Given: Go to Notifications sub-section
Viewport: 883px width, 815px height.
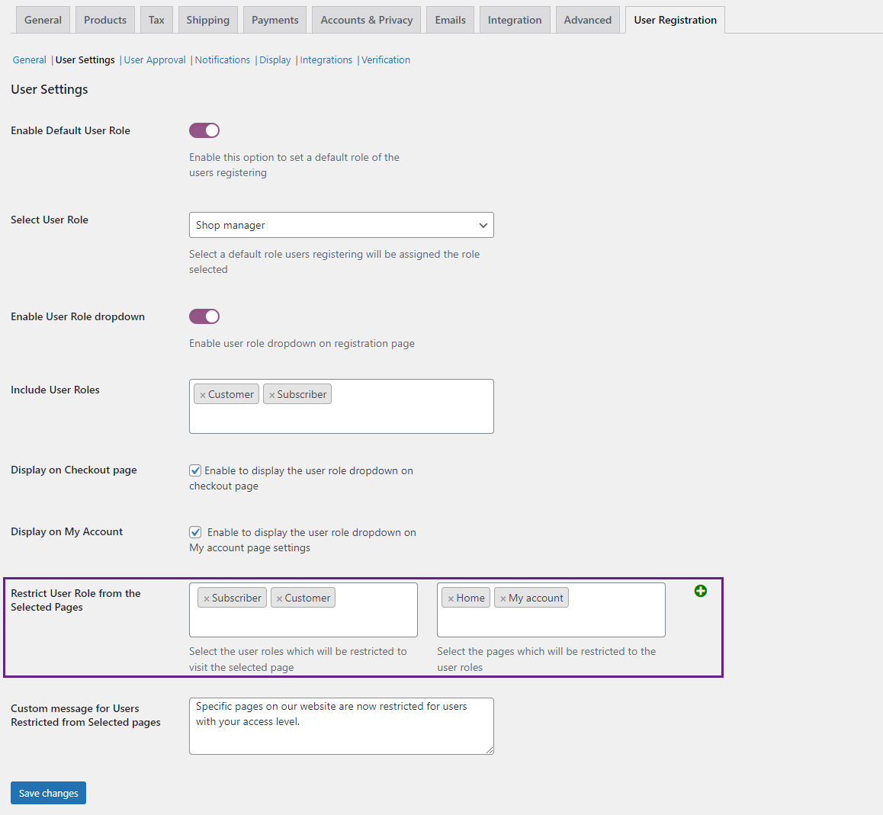Looking at the screenshot, I should (223, 59).
